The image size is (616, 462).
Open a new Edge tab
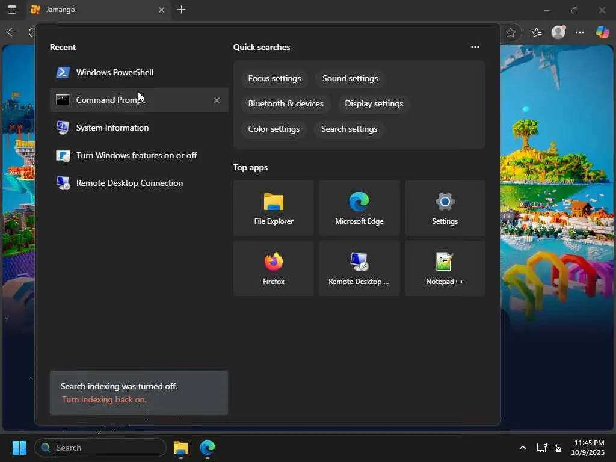181,10
